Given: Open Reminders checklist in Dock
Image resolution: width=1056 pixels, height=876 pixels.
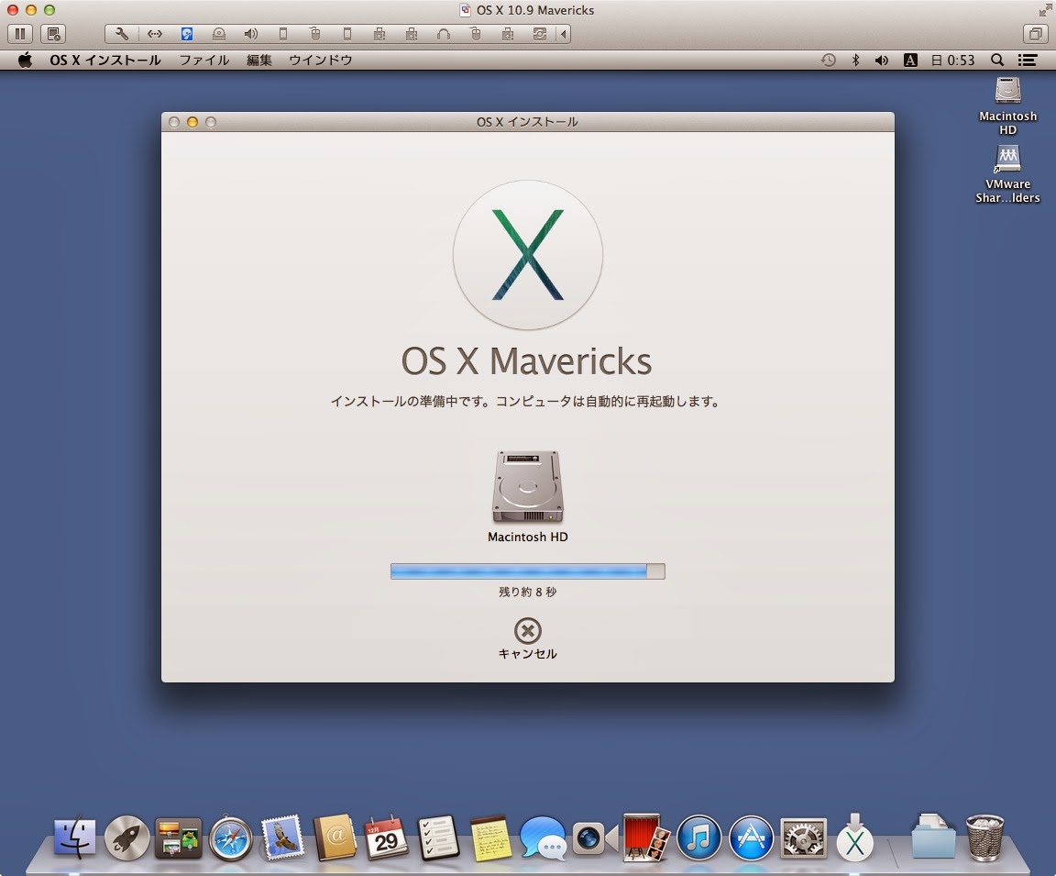Looking at the screenshot, I should (438, 837).
